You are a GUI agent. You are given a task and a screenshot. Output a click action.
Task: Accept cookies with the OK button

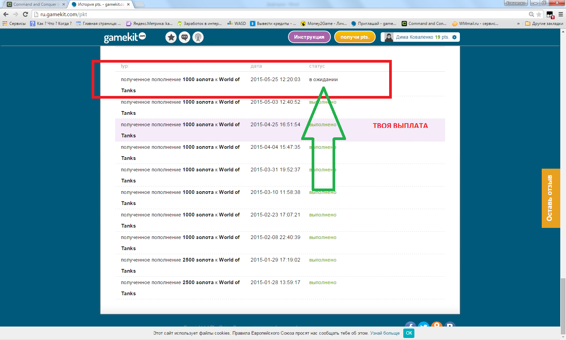(x=409, y=333)
